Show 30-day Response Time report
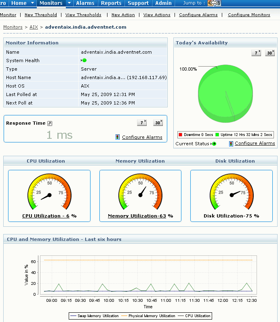The width and height of the screenshot is (280, 322). coord(158,123)
